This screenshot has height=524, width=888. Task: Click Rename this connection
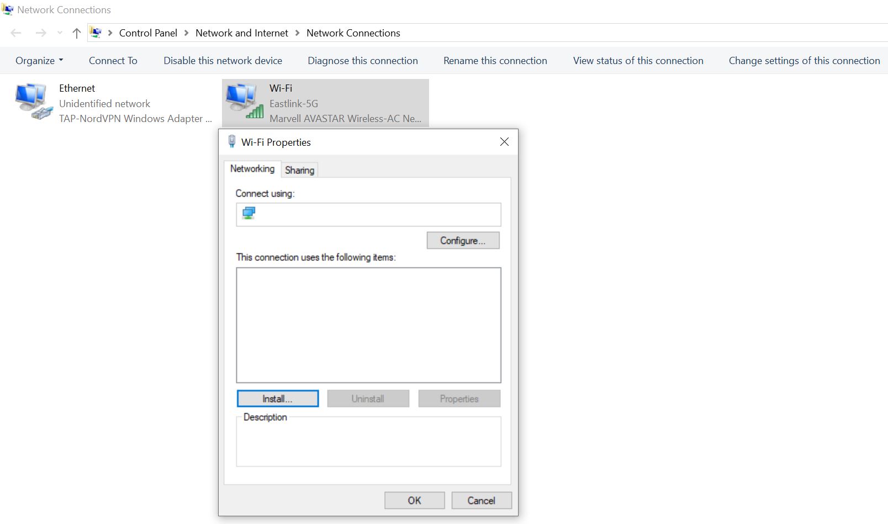point(495,60)
